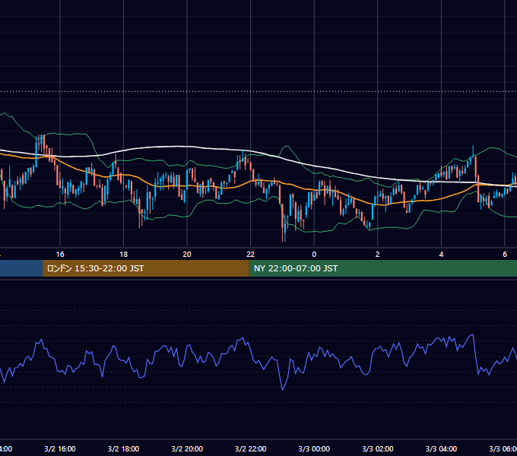Click hour label 20 on price chart axis
Screen dimensions: 517x456
tap(187, 255)
